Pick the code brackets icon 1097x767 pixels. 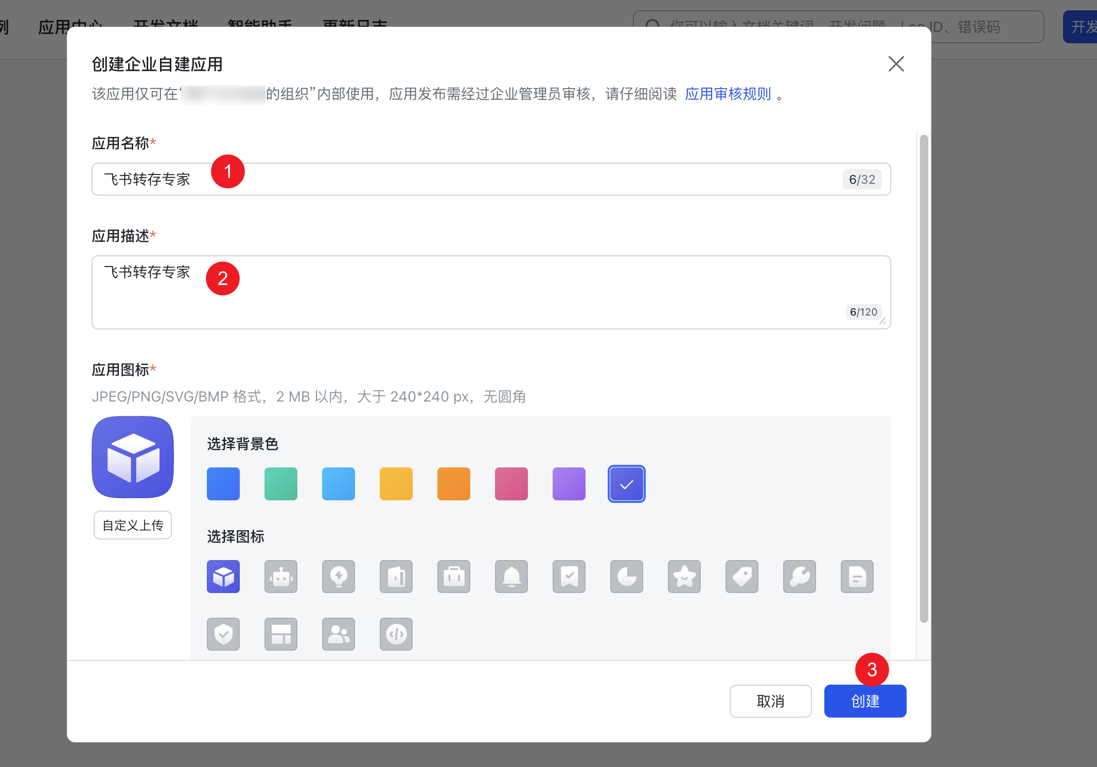[x=396, y=634]
